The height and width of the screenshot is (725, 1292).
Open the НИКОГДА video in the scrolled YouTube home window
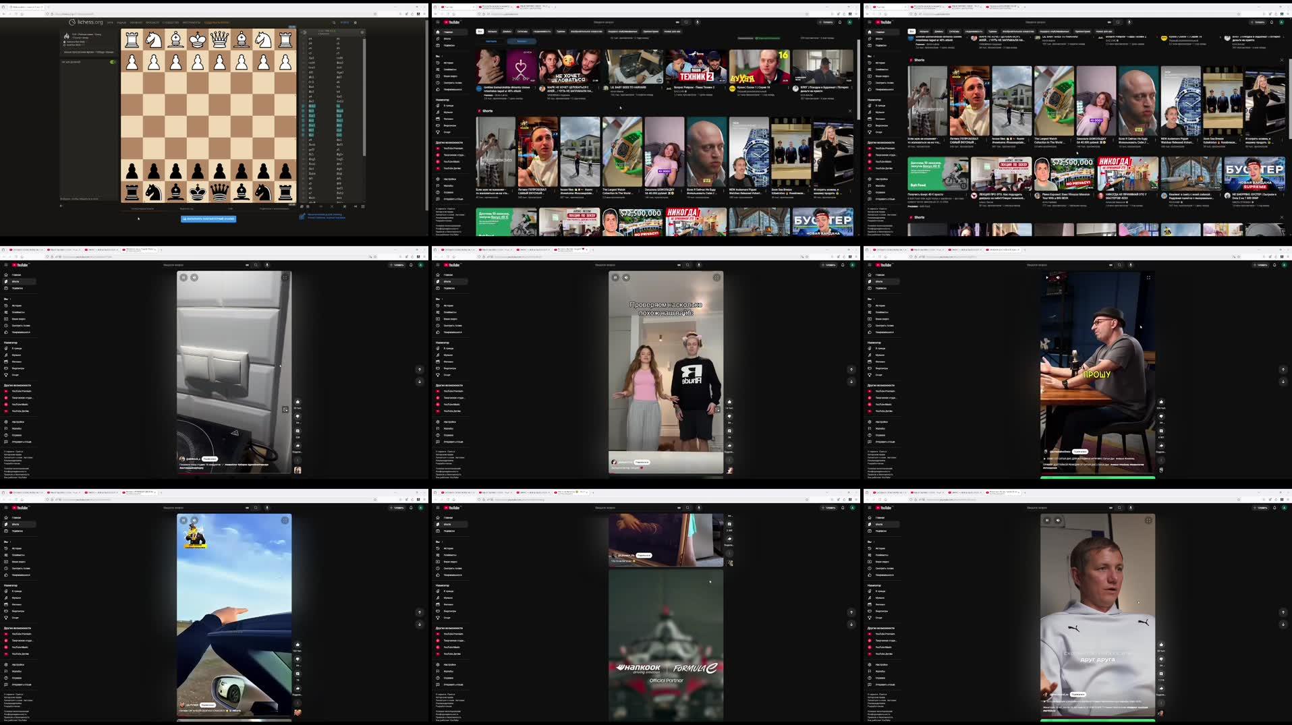coord(1127,174)
